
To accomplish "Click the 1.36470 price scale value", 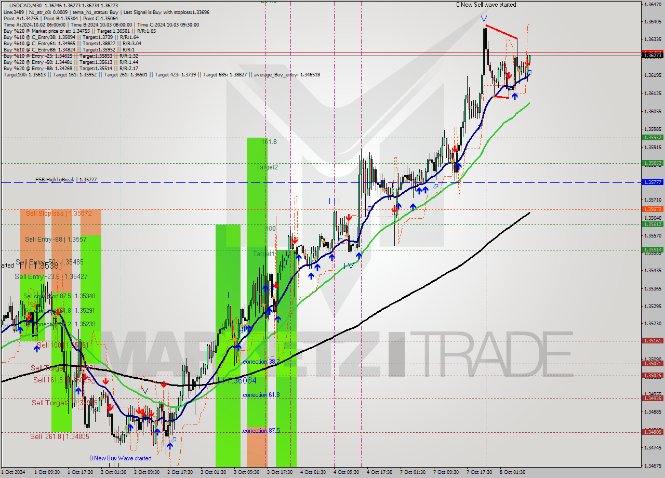I will 653,4.
